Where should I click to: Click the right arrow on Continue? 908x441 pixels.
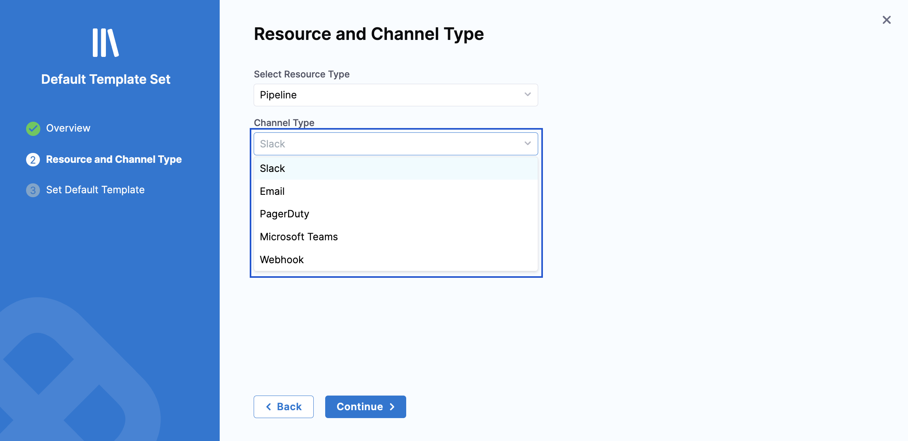coord(392,407)
